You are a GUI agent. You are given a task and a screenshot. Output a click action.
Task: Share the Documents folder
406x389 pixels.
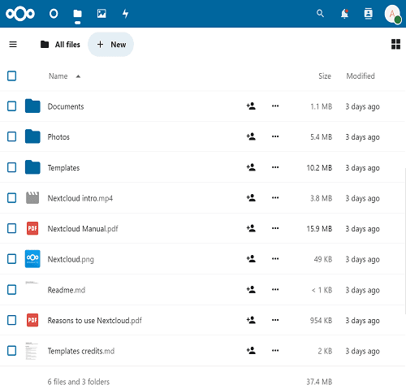[x=251, y=106]
